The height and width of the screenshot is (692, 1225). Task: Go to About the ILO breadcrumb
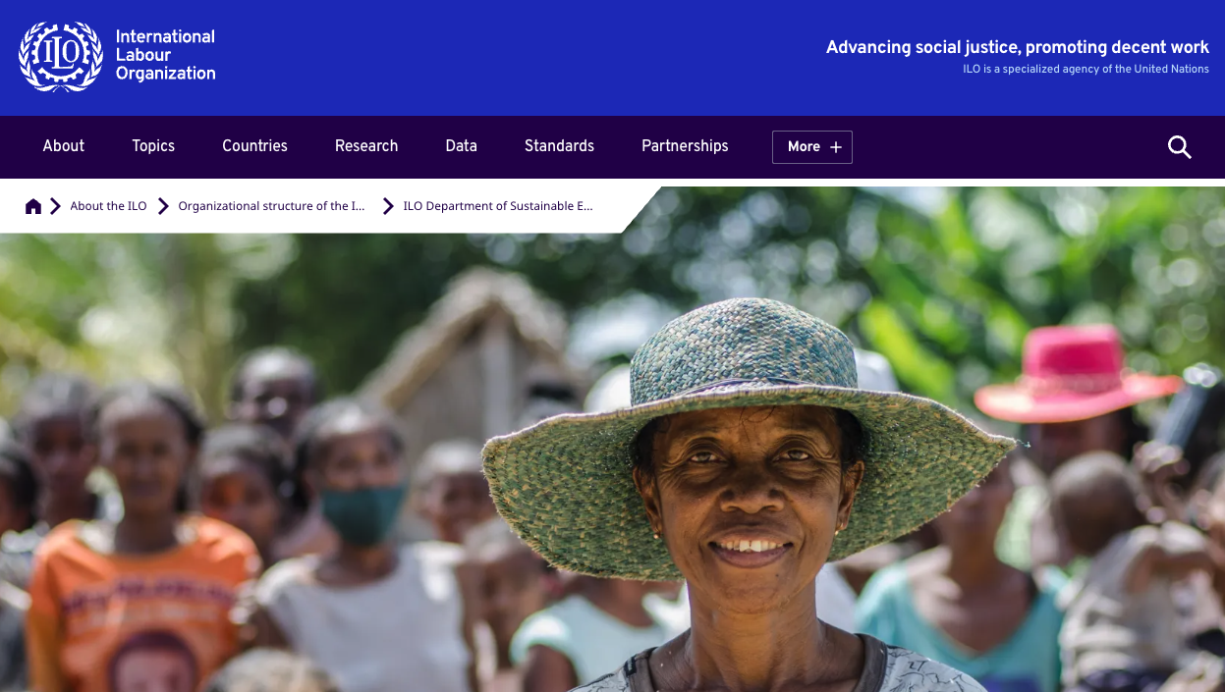pos(108,206)
